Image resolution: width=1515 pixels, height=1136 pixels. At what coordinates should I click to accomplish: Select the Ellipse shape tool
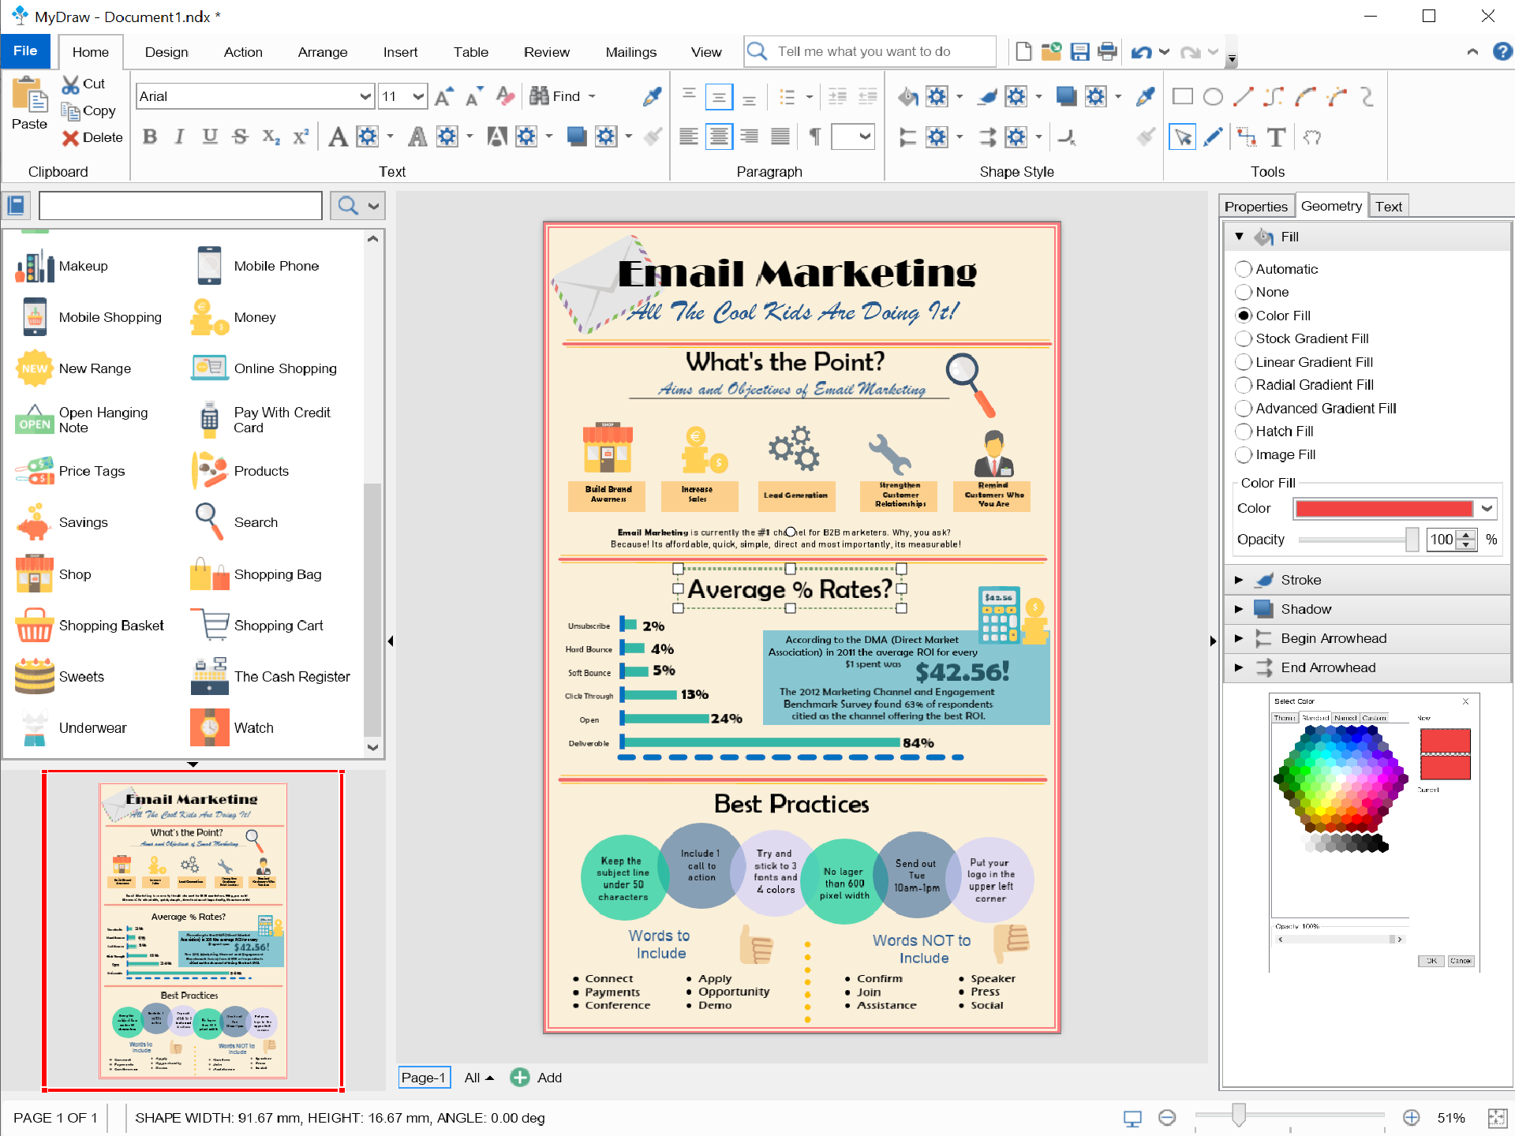(x=1213, y=96)
